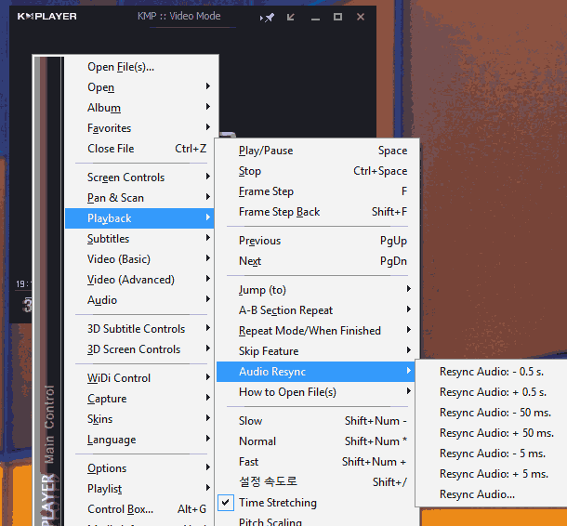The height and width of the screenshot is (526, 567).
Task: Choose Close File menu entry
Action: (x=141, y=149)
